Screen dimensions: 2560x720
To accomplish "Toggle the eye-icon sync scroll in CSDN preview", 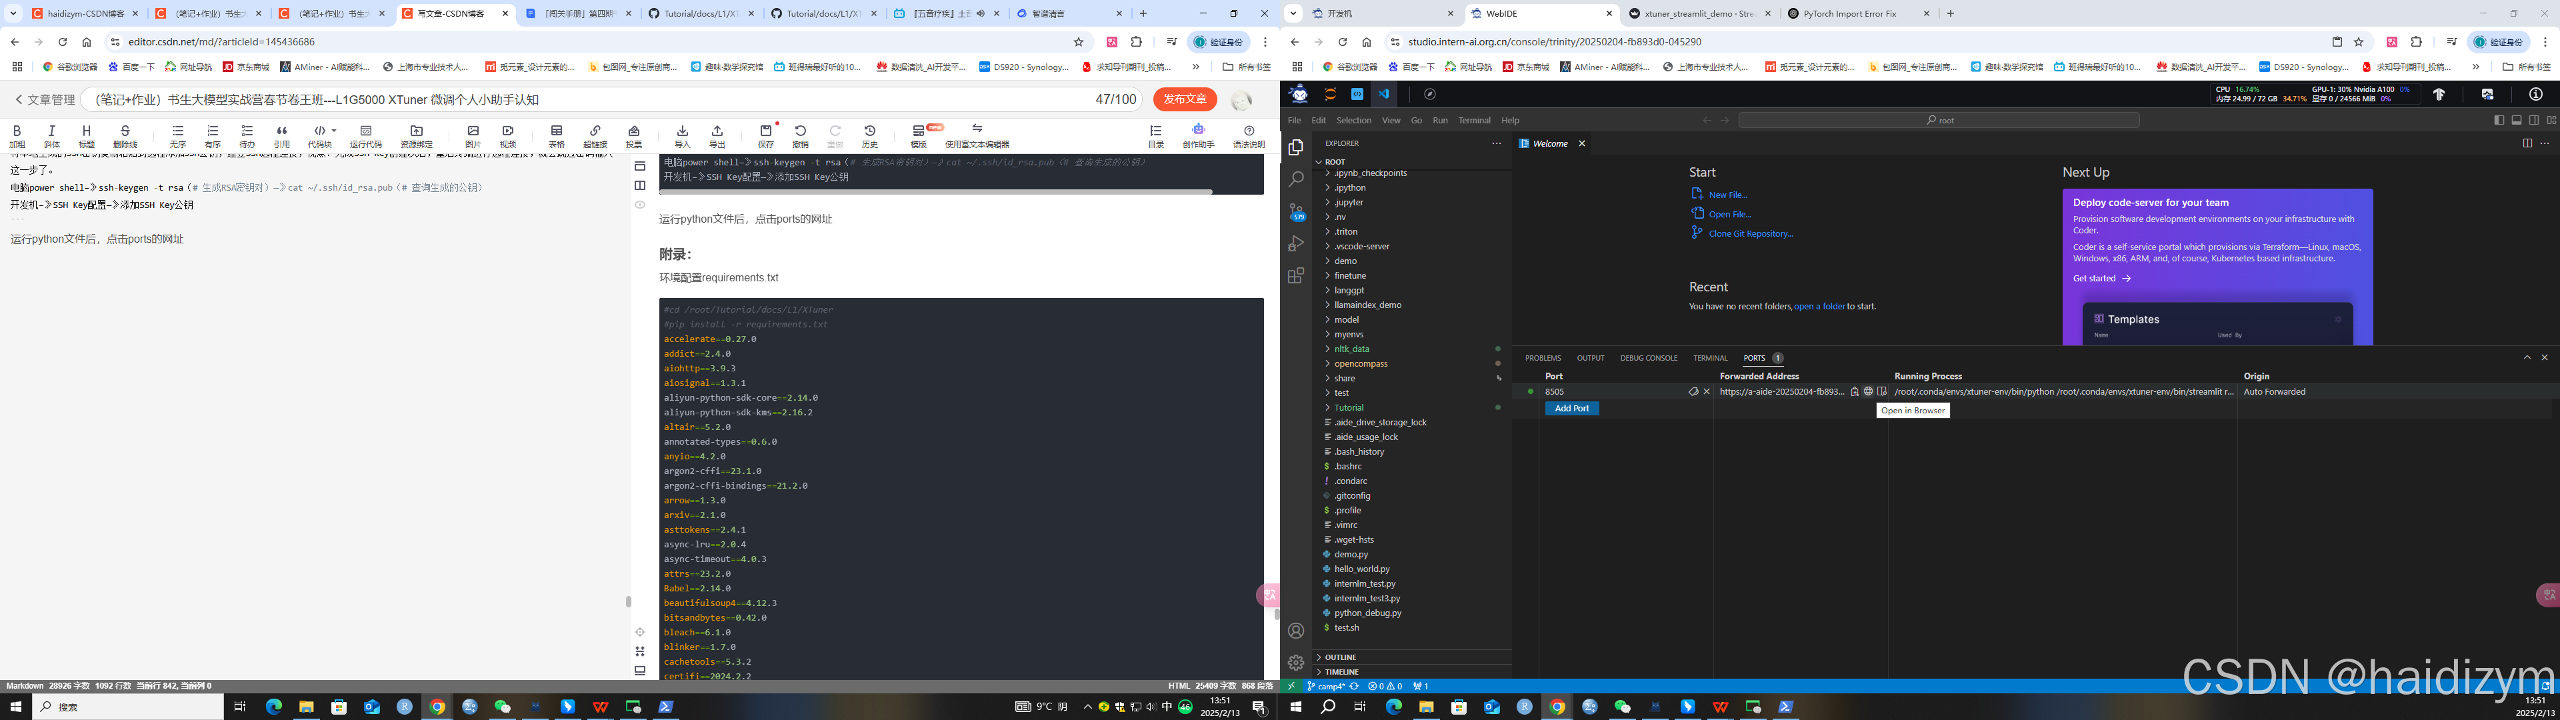I will point(640,205).
